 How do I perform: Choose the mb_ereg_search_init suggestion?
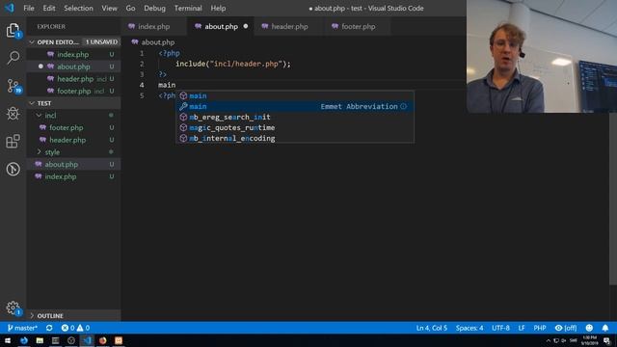[294, 117]
